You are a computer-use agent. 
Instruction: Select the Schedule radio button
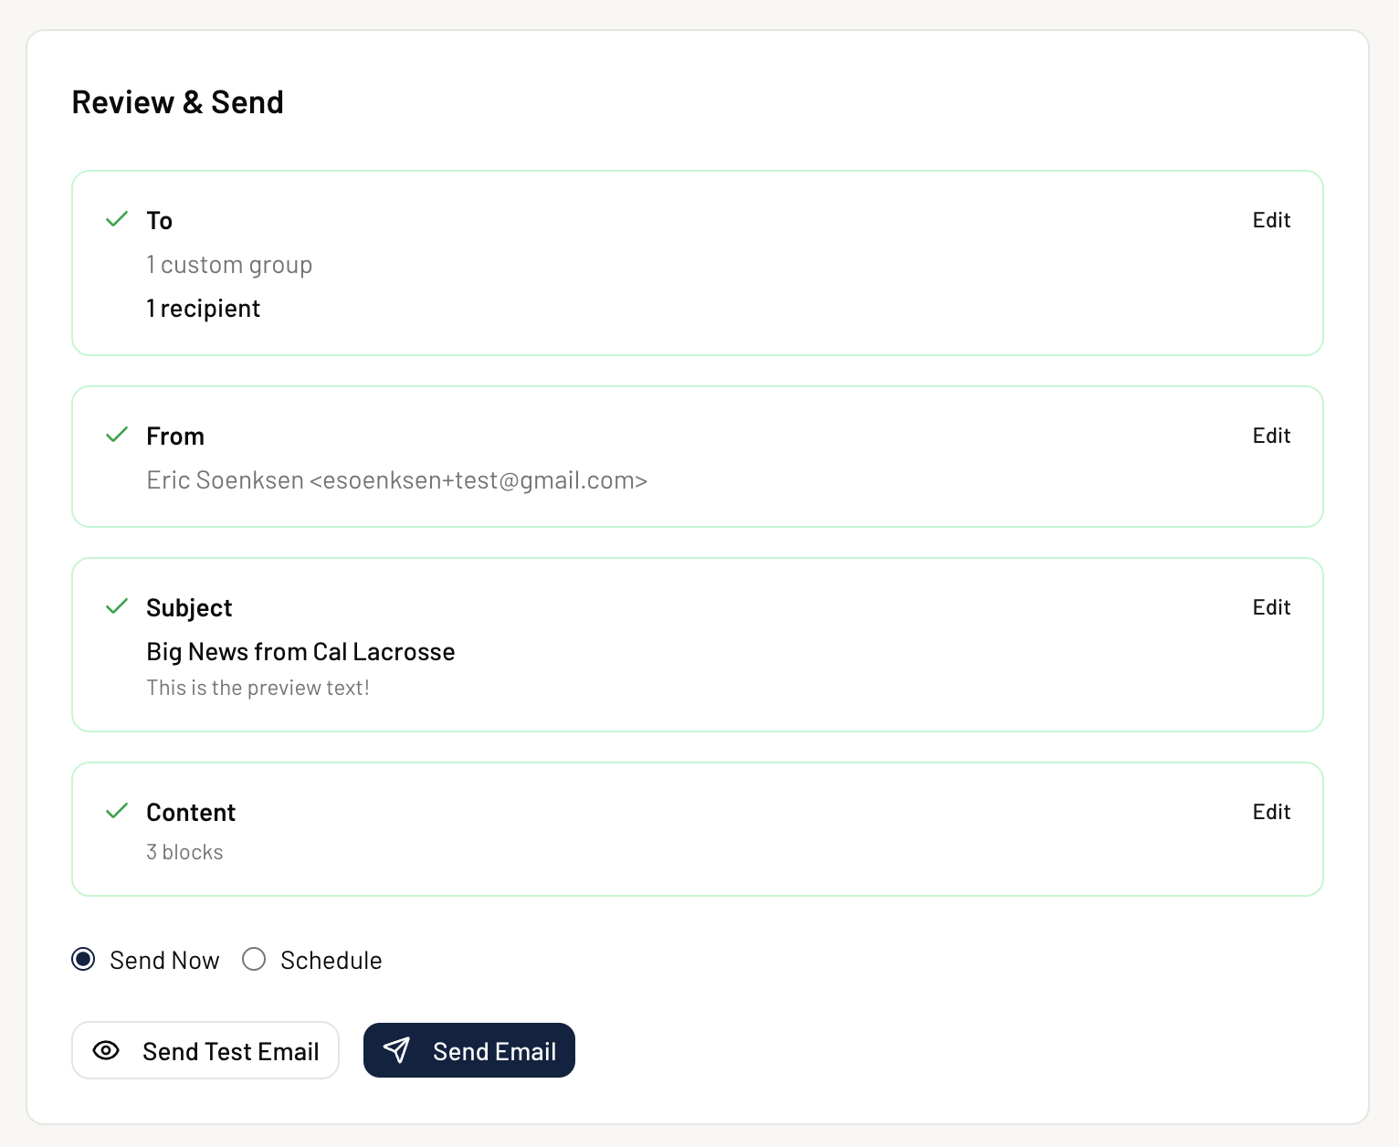[x=254, y=959]
